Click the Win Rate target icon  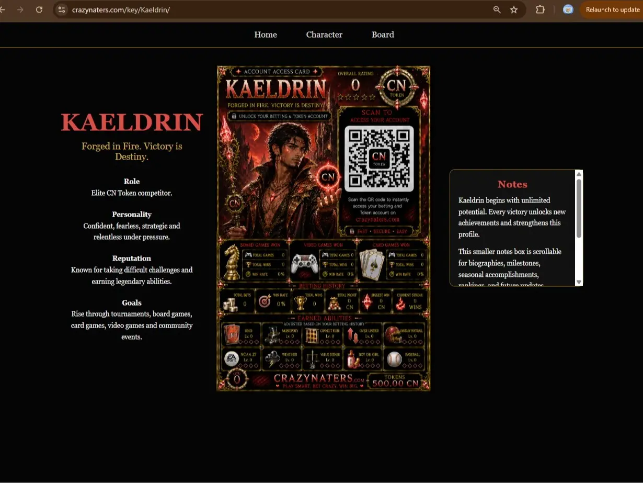point(265,302)
